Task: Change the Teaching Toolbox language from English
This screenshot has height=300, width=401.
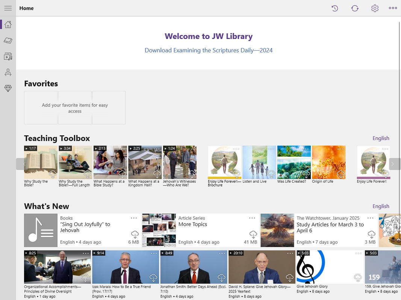Action: point(381,138)
